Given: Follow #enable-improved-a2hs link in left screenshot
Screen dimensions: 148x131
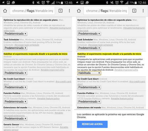Looking at the screenshot, I should click(52, 70).
